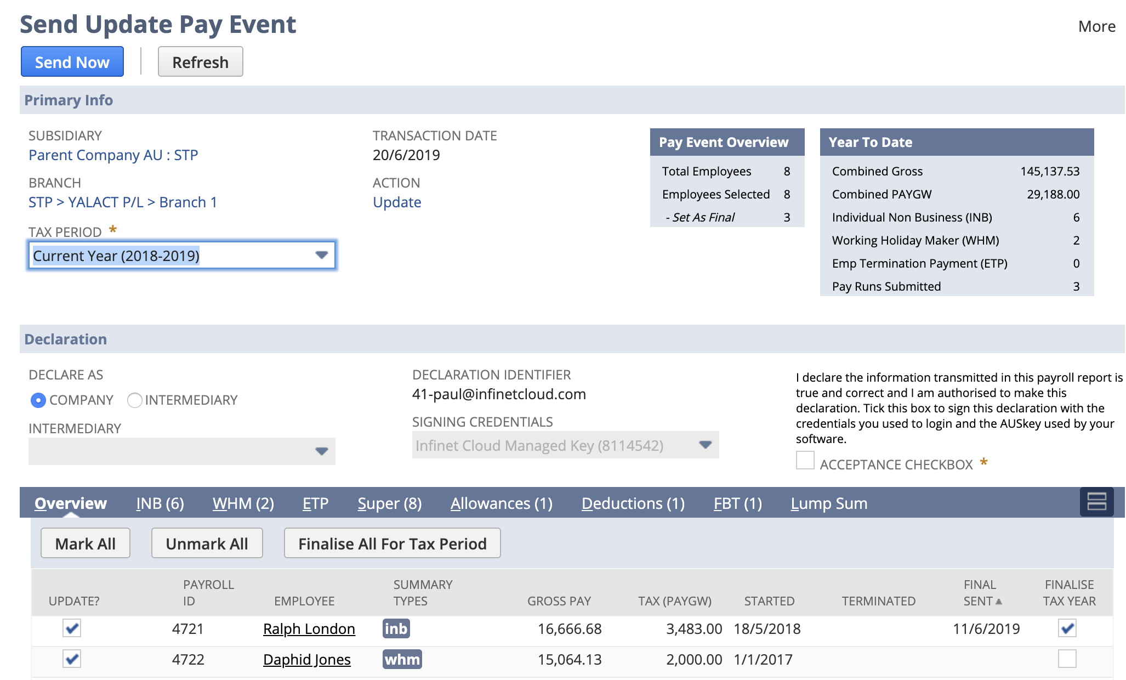Toggle the list layout icon above the tabs
1126x680 pixels.
click(x=1096, y=501)
